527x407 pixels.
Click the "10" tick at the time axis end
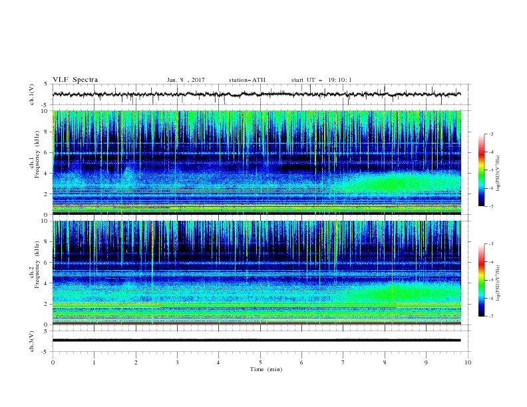[x=468, y=362]
